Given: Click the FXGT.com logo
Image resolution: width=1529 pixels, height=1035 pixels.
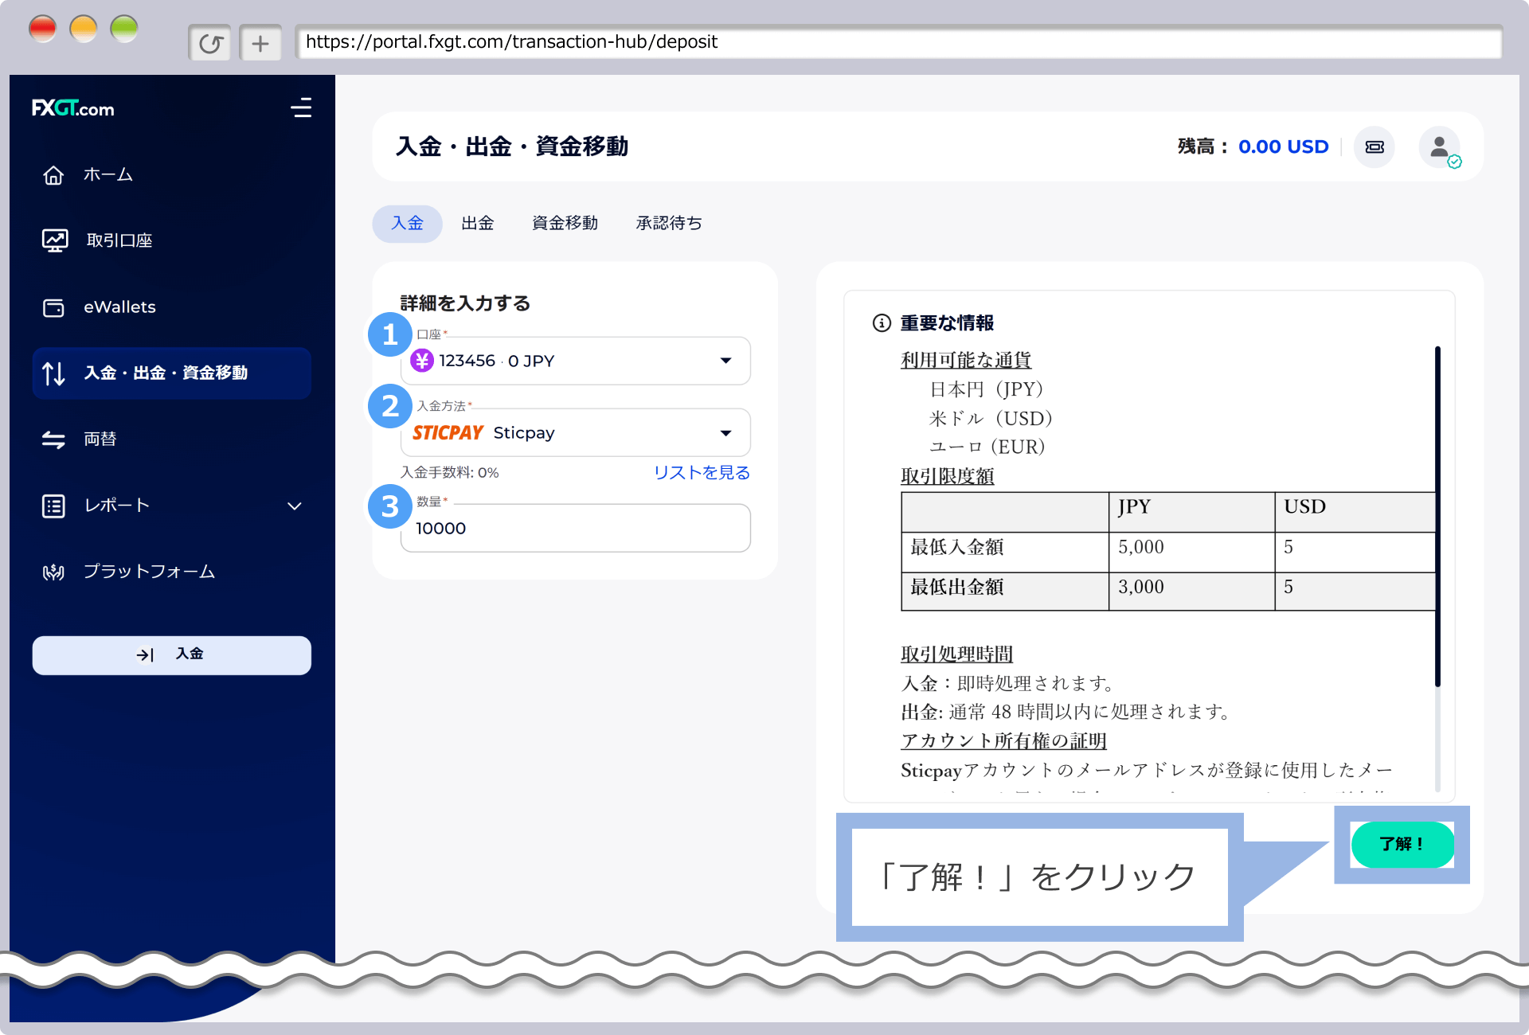Looking at the screenshot, I should click(72, 108).
